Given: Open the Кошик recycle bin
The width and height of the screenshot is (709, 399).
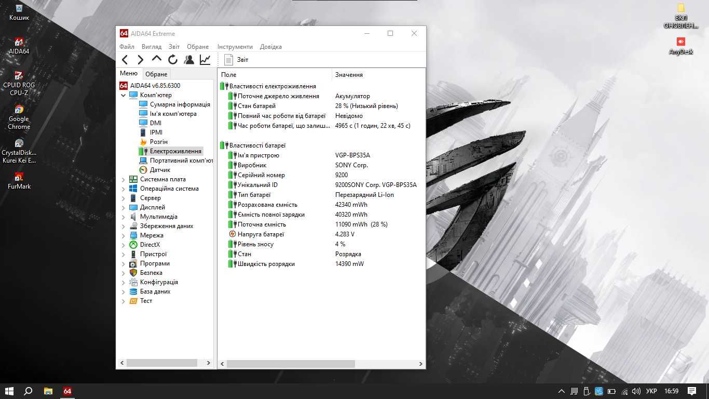Looking at the screenshot, I should pos(19,12).
